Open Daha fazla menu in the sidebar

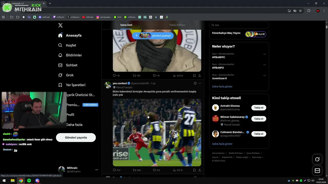click(74, 125)
